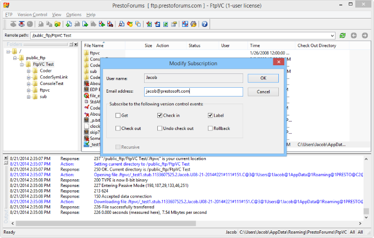The width and height of the screenshot is (374, 238).
Task: Click the output log horizontal scrollbar thumb
Action: [106, 224]
